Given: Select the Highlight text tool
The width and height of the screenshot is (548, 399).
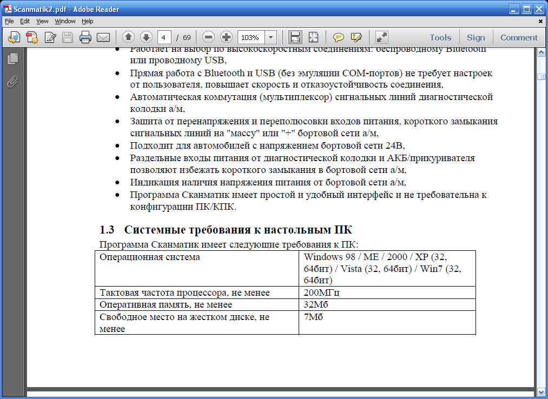Looking at the screenshot, I should point(356,37).
